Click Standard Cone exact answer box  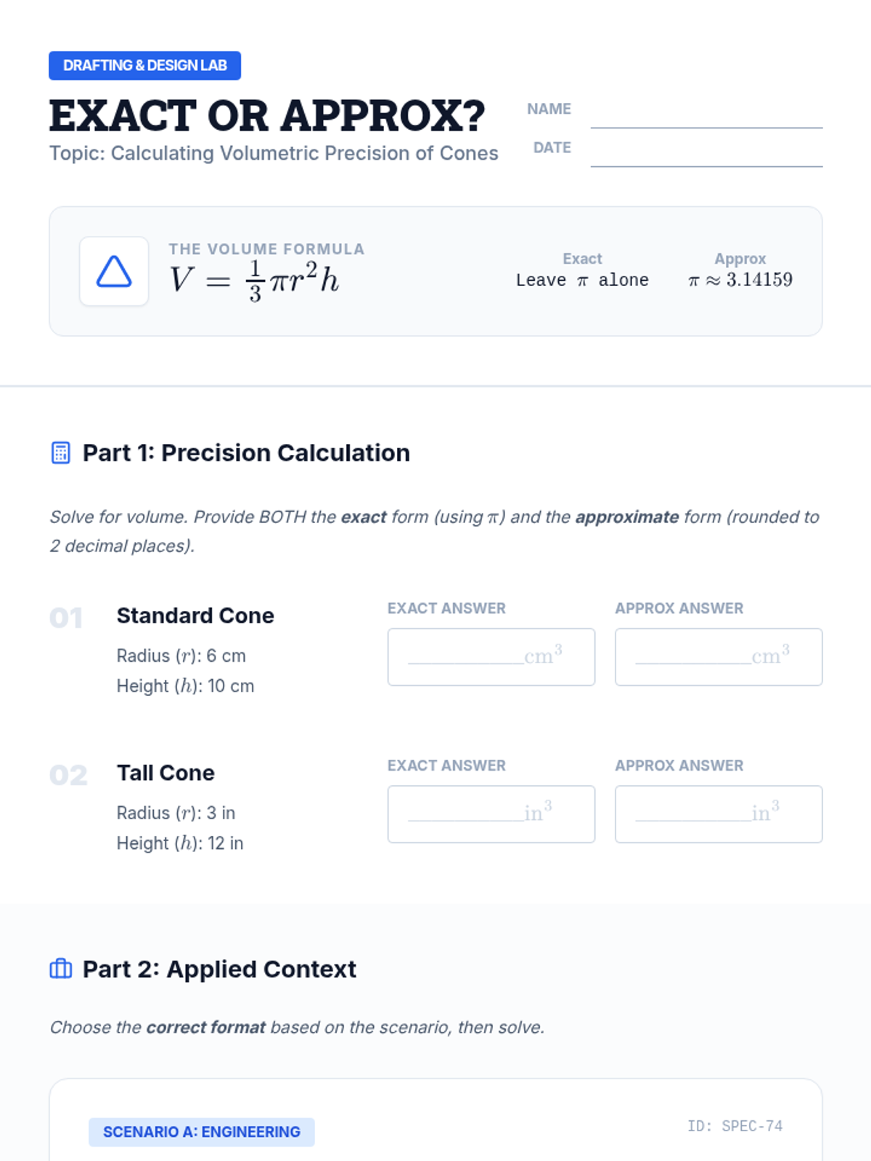point(491,657)
